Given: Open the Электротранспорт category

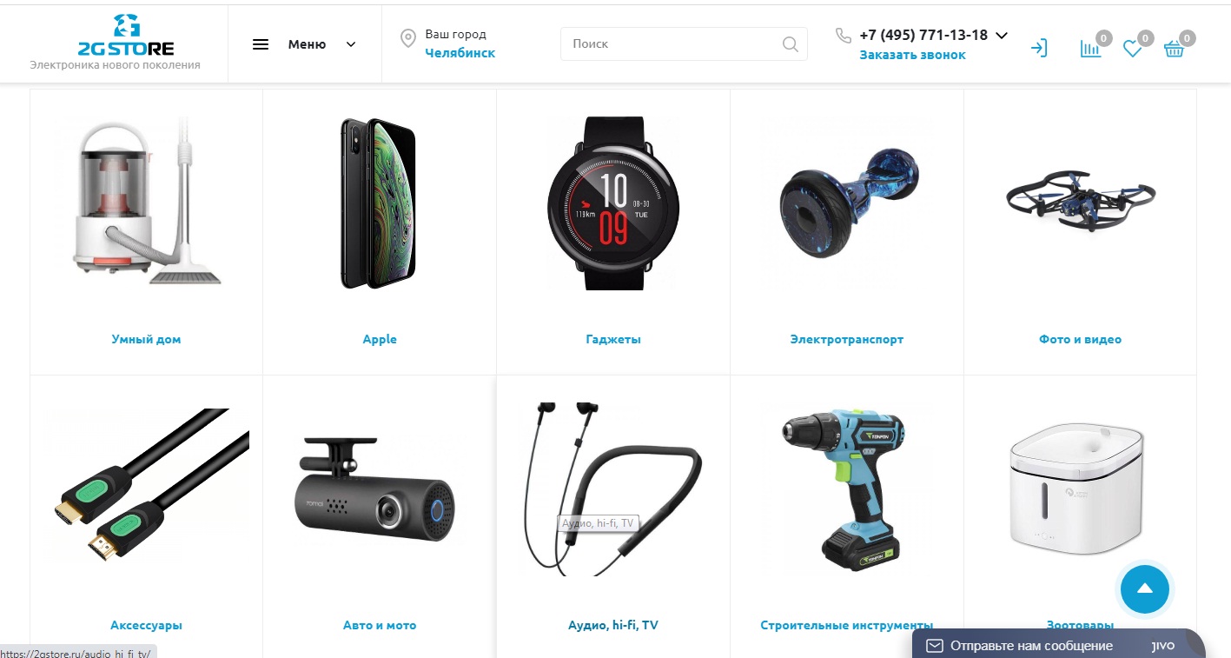Looking at the screenshot, I should coord(847,340).
